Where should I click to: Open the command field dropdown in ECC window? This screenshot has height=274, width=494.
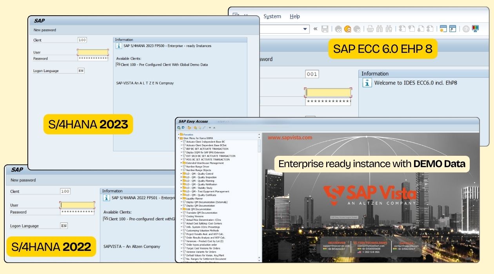[x=306, y=29]
